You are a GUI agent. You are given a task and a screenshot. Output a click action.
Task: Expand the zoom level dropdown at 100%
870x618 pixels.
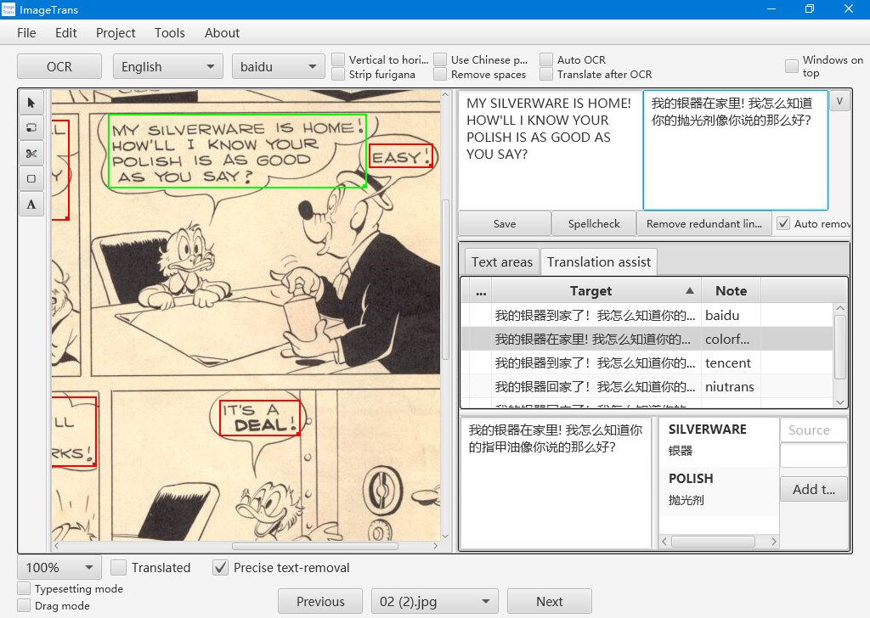pyautogui.click(x=59, y=567)
